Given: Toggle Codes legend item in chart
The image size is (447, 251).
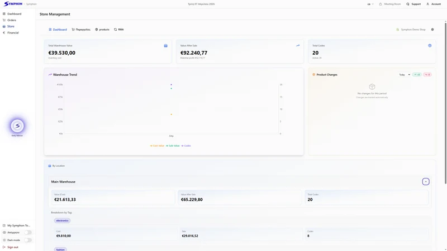Looking at the screenshot, I should coord(186,146).
